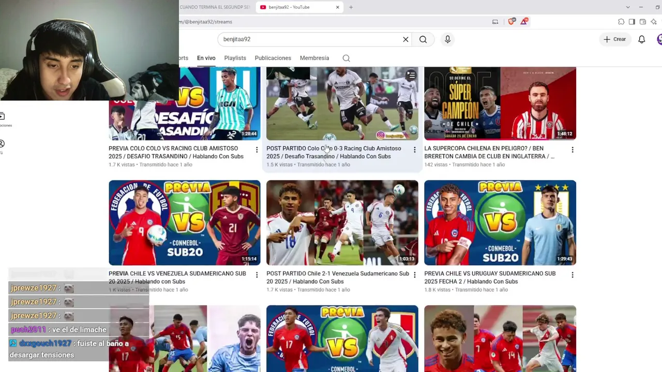Click the browser address bar URL
This screenshot has width=662, height=372.
tap(206, 22)
